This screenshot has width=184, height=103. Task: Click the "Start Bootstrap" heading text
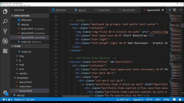[135, 35]
